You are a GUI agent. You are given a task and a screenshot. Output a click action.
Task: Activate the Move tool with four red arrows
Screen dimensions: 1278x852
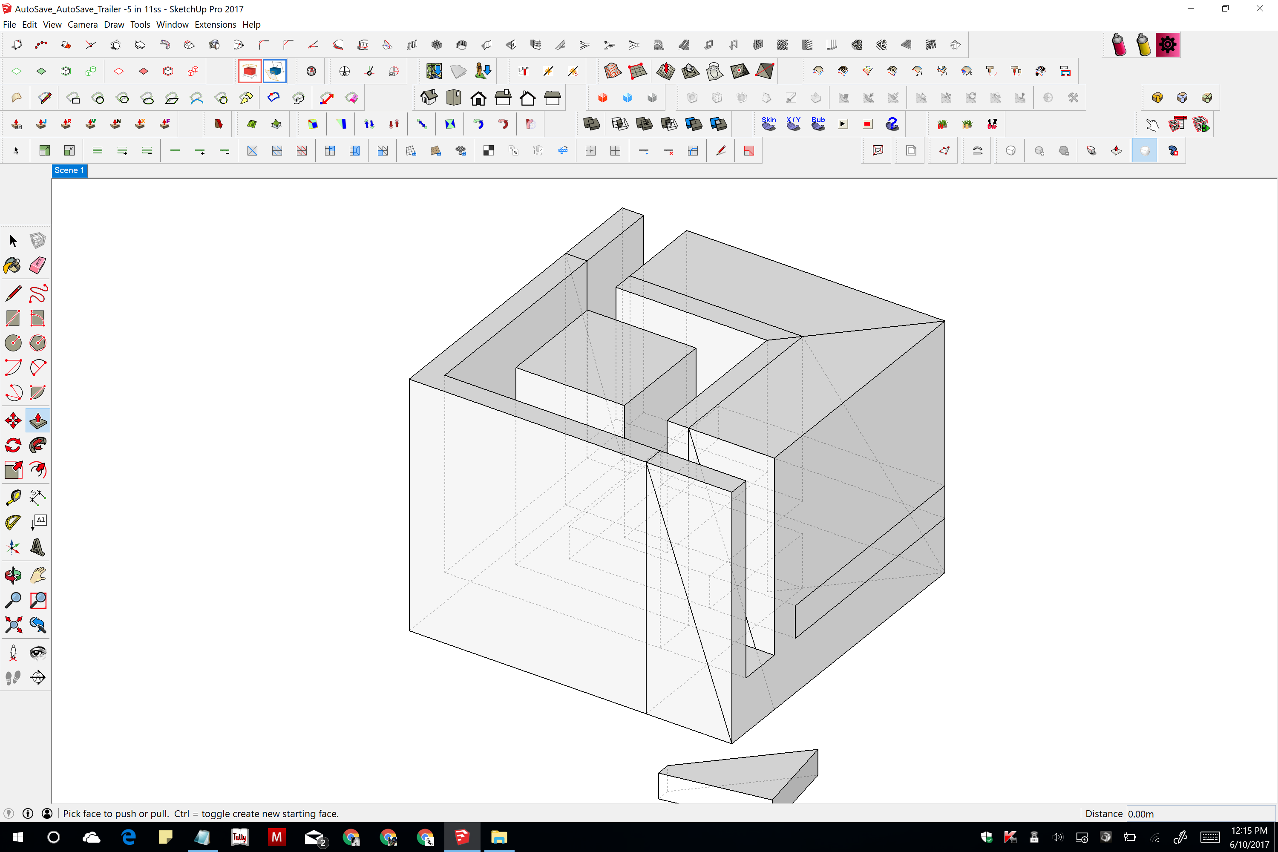coord(13,420)
